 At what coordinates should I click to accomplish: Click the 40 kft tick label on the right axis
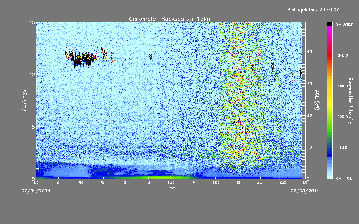(x=309, y=52)
